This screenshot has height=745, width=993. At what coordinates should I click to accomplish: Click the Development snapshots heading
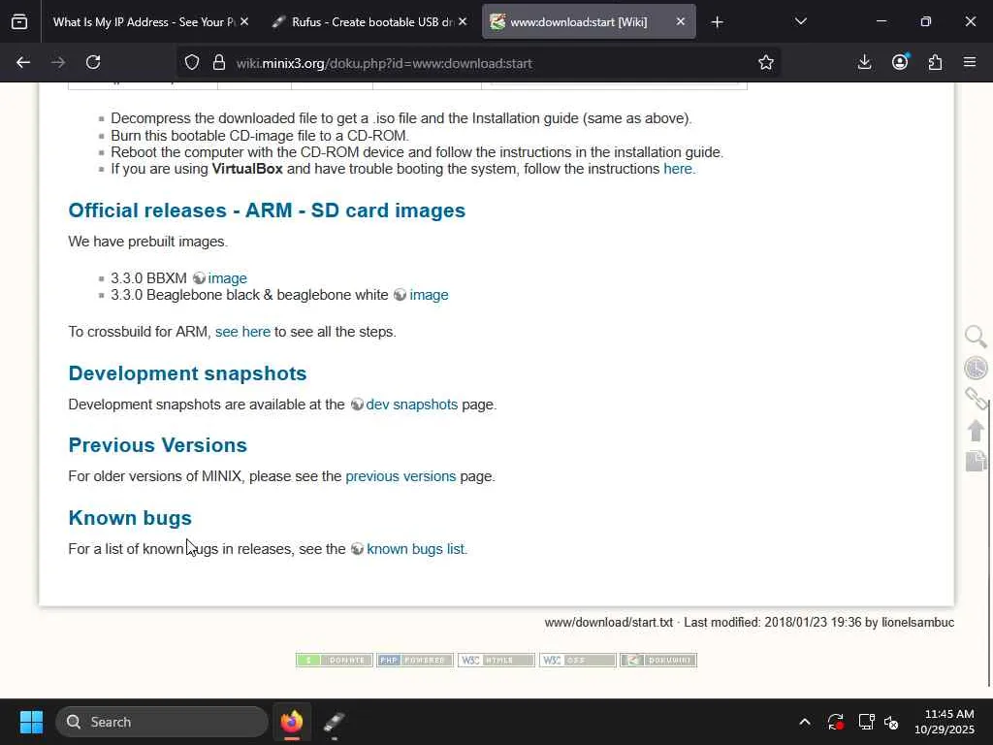(187, 373)
